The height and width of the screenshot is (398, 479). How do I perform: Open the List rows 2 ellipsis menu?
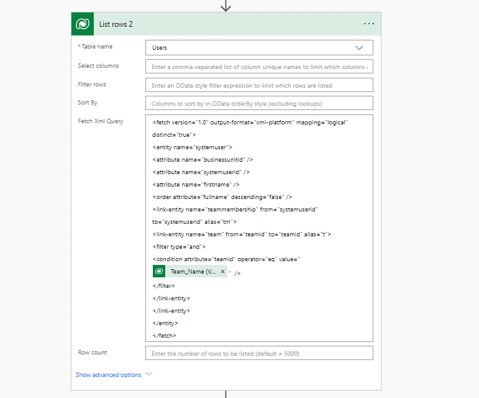tap(368, 24)
